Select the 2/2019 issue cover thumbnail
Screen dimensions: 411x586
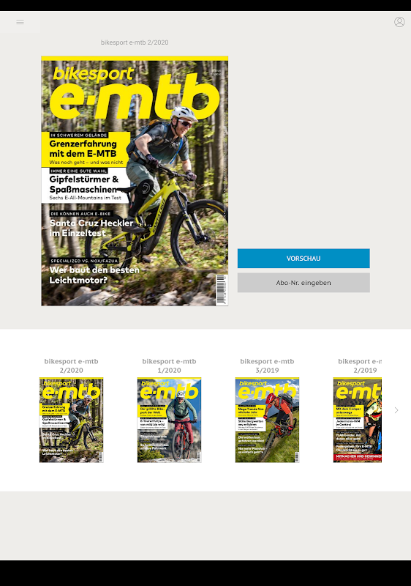(x=358, y=420)
